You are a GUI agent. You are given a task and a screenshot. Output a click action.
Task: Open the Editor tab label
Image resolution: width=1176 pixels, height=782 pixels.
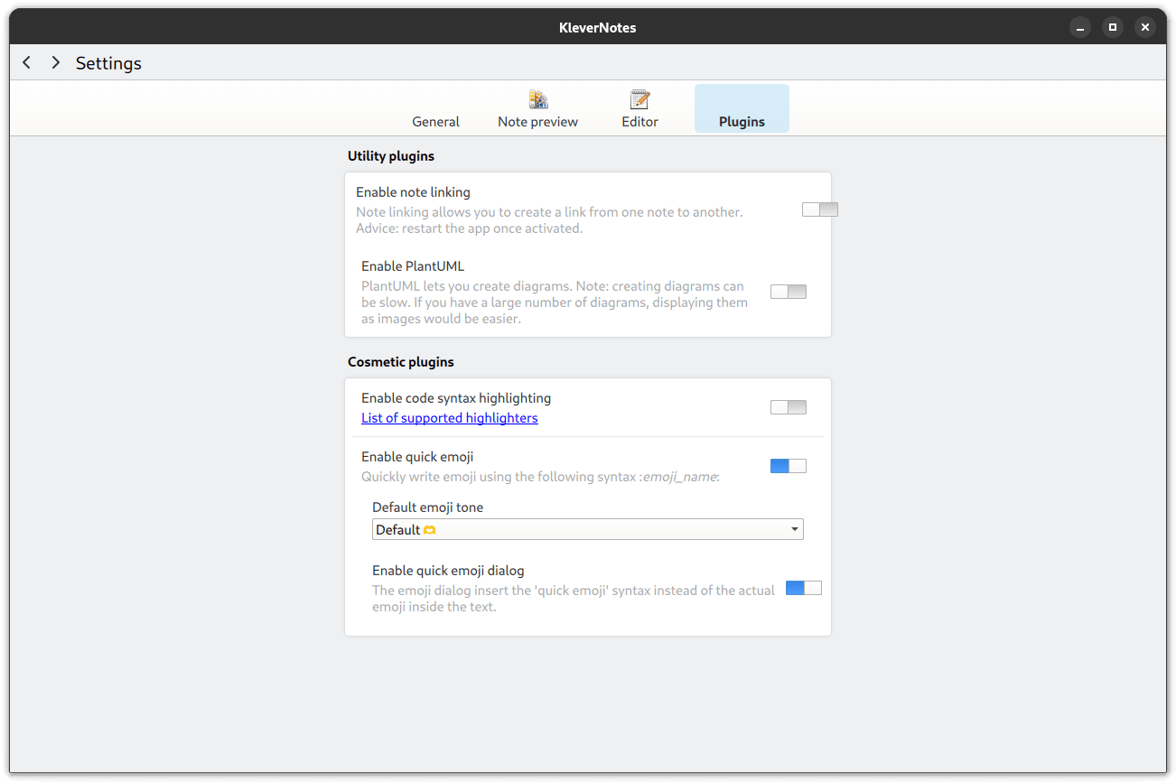pyautogui.click(x=639, y=122)
